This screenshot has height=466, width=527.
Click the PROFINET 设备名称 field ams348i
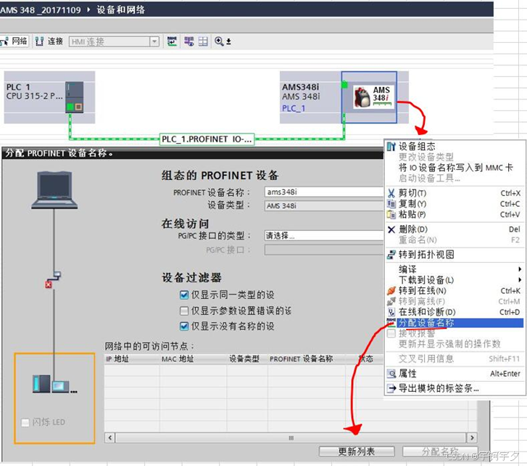point(324,192)
